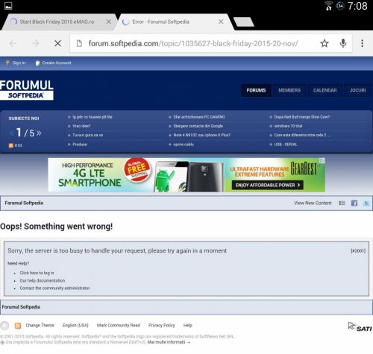Select the Error - Forumul Softpedia tab
The height and width of the screenshot is (354, 373).
[160, 22]
